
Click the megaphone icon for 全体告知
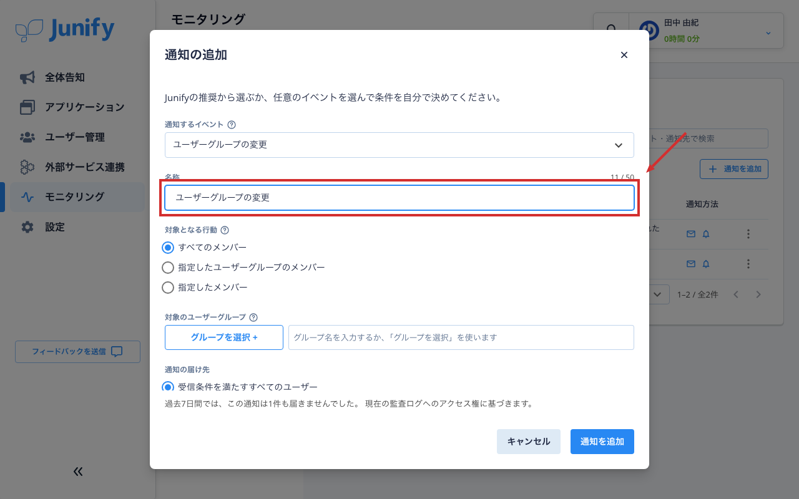click(x=27, y=77)
